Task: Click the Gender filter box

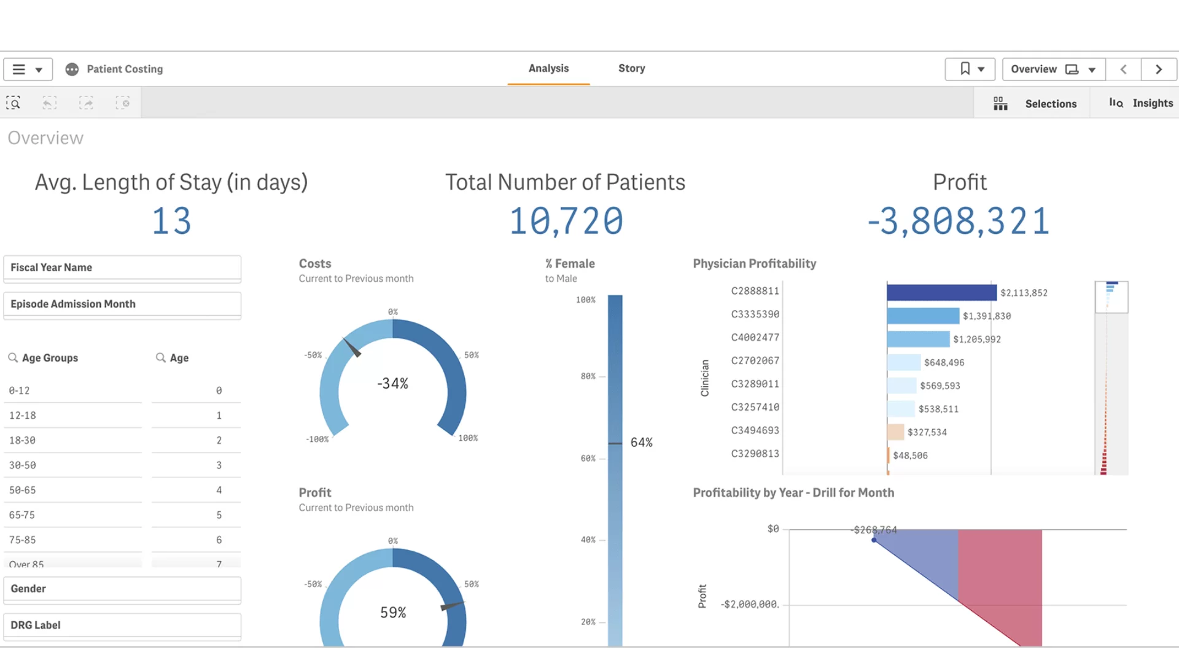Action: click(x=122, y=589)
